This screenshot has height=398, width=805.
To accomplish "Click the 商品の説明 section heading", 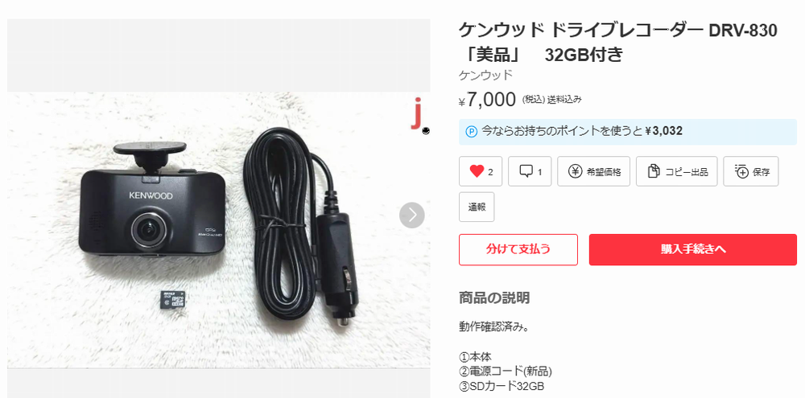I will (494, 297).
